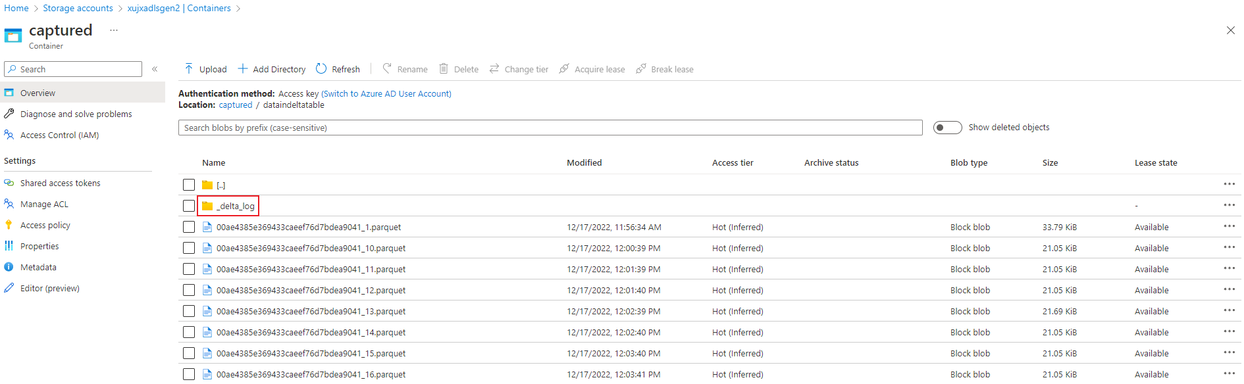Open the Overview menu item
Image resolution: width=1244 pixels, height=384 pixels.
[x=82, y=93]
